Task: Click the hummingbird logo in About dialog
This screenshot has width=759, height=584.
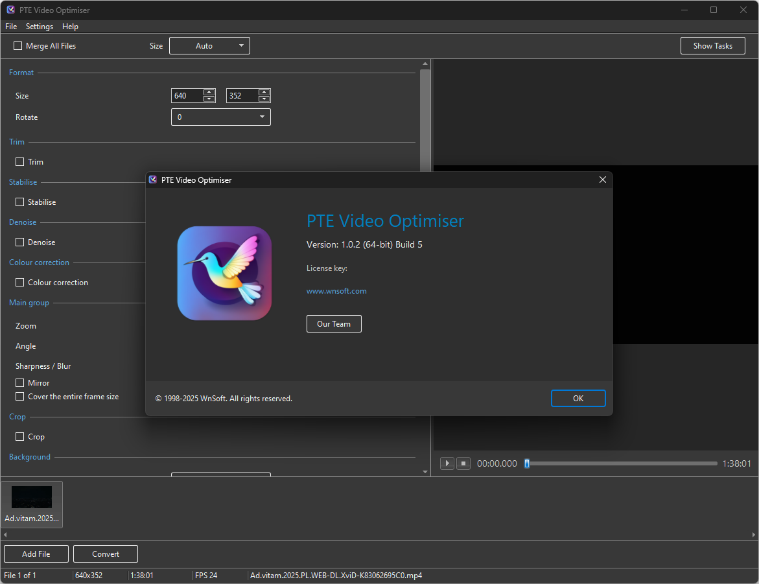Action: point(224,273)
